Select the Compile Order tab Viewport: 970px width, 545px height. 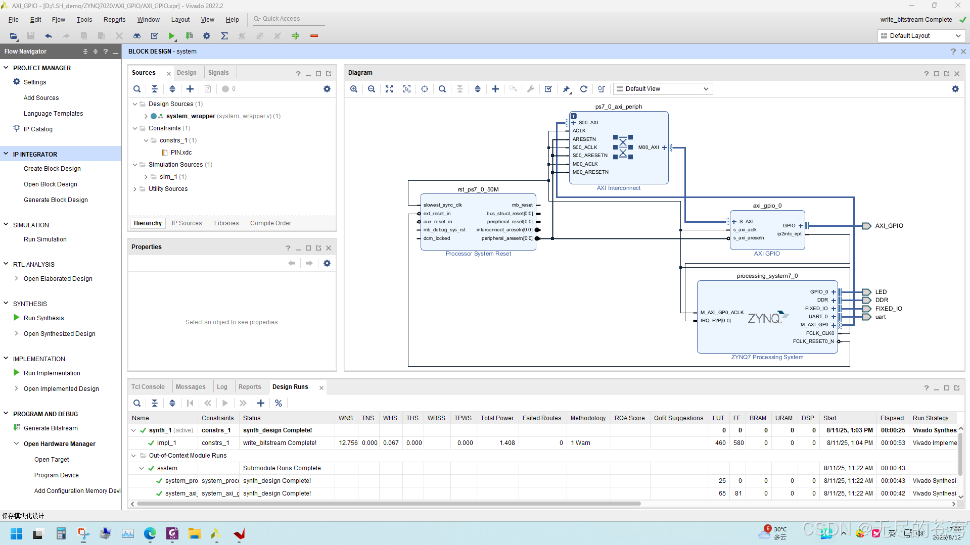pos(270,223)
